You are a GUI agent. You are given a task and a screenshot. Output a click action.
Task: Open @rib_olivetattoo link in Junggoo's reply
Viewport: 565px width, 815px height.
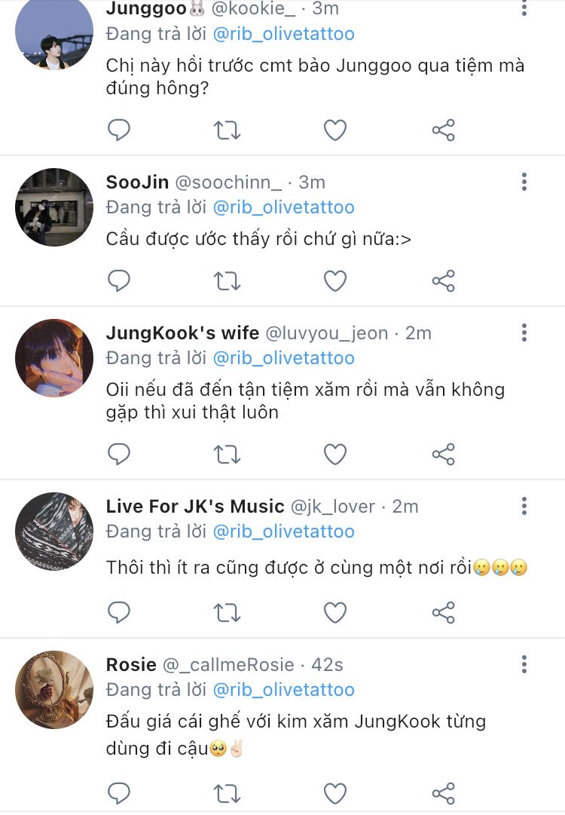[x=283, y=34]
